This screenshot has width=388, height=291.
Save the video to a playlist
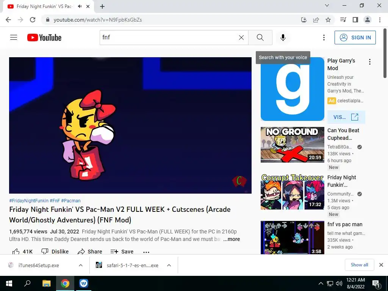coord(122,252)
